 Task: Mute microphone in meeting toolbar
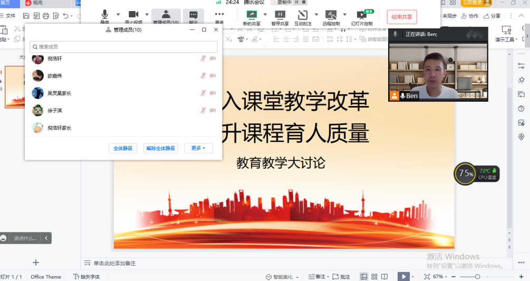coord(104,16)
